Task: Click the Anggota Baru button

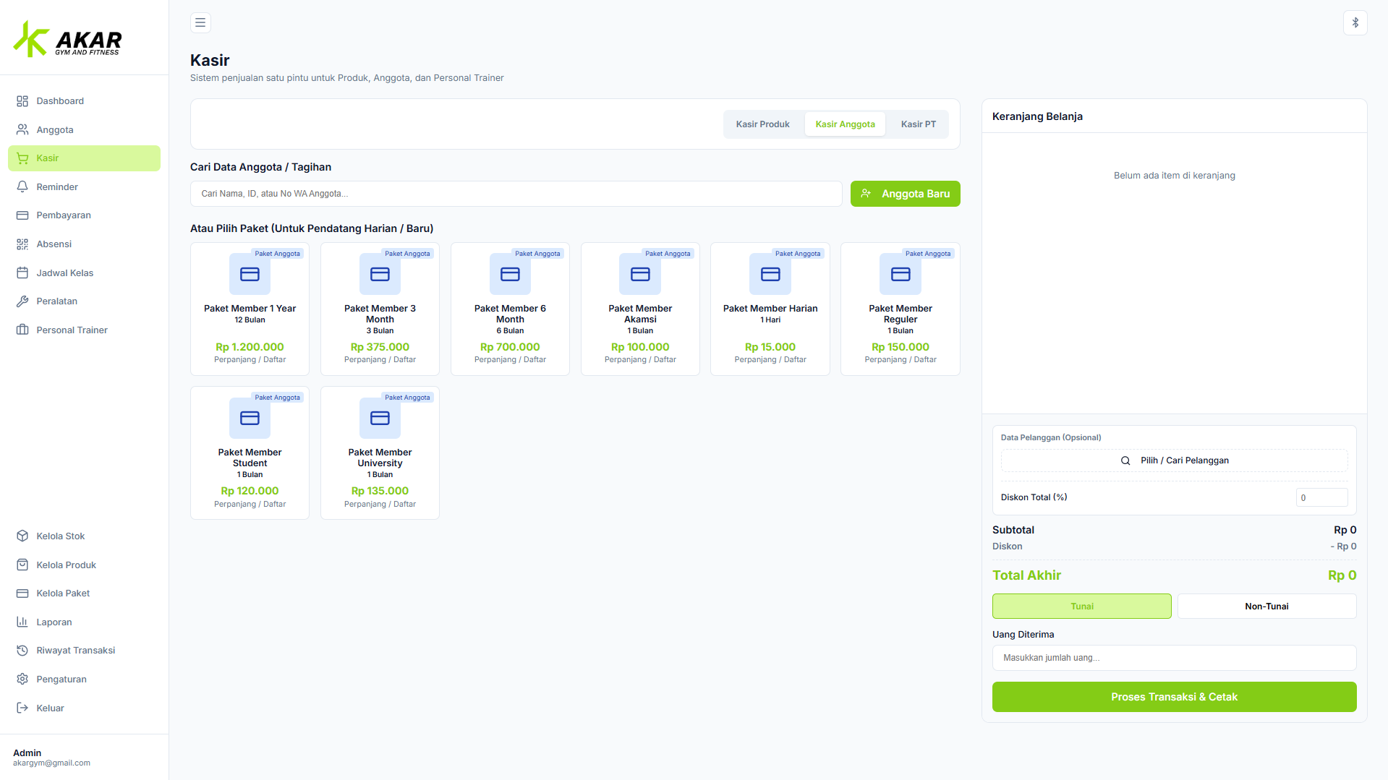Action: (905, 194)
